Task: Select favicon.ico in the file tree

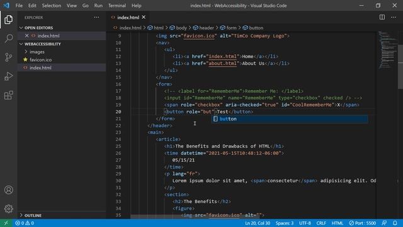Action: pyautogui.click(x=40, y=60)
